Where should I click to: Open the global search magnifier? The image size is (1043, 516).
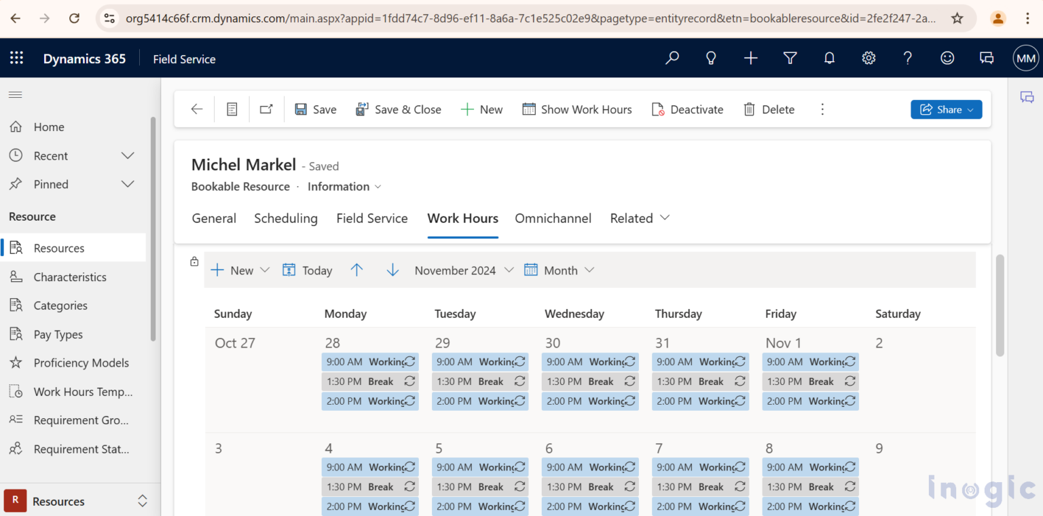tap(672, 58)
